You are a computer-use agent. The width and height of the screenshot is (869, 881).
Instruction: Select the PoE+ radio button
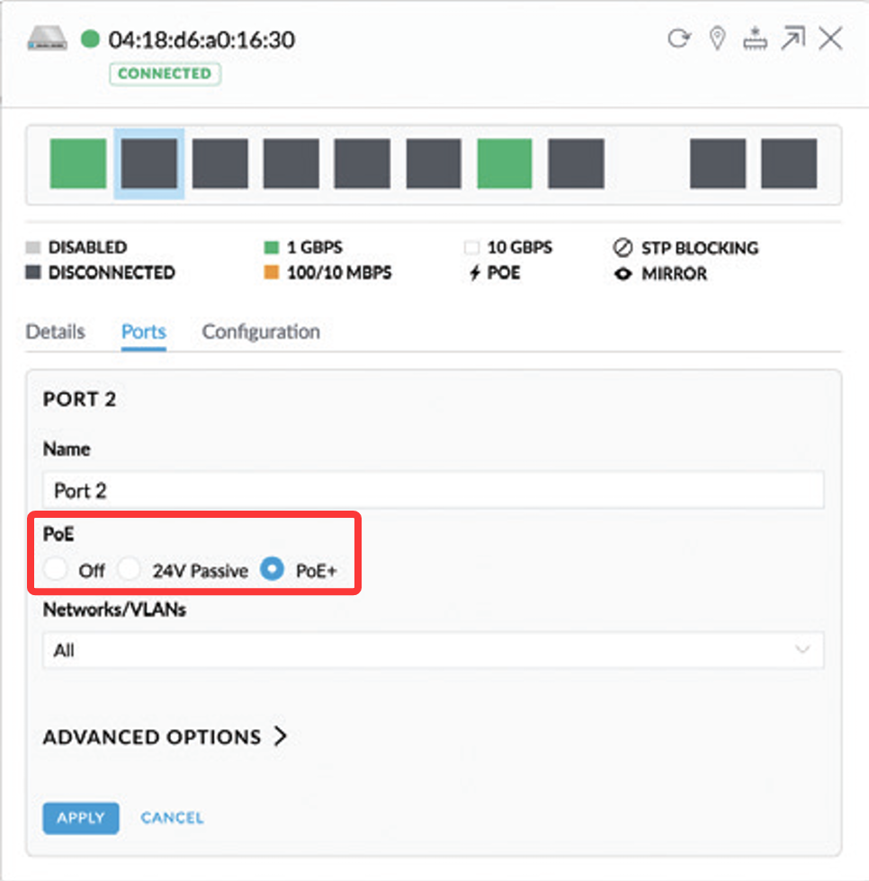point(272,569)
